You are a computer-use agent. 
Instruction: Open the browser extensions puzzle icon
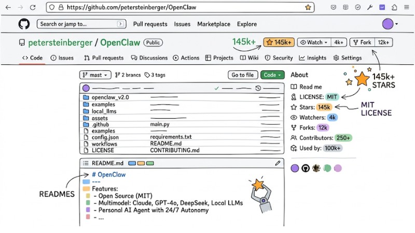click(x=394, y=7)
